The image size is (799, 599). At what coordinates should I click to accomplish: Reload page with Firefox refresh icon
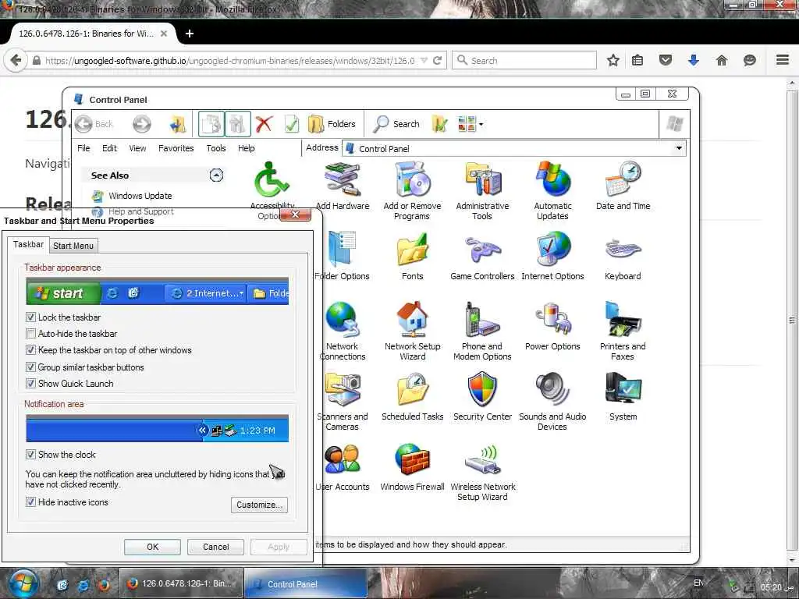click(x=437, y=60)
